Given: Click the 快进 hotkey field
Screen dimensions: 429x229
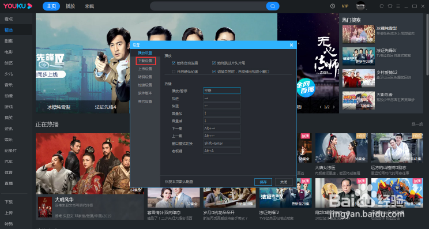Looking at the screenshot, I should point(222,98).
